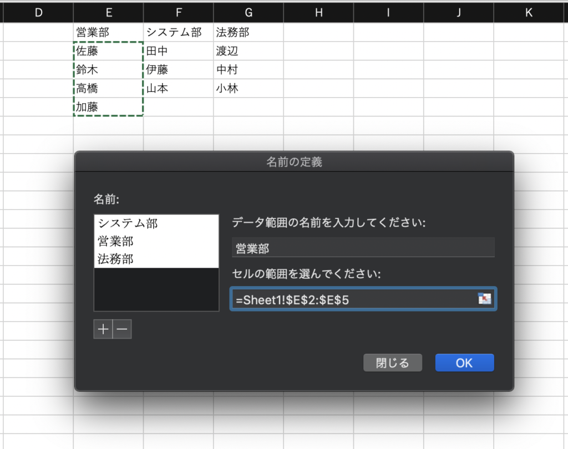Select column E header

pyautogui.click(x=108, y=13)
